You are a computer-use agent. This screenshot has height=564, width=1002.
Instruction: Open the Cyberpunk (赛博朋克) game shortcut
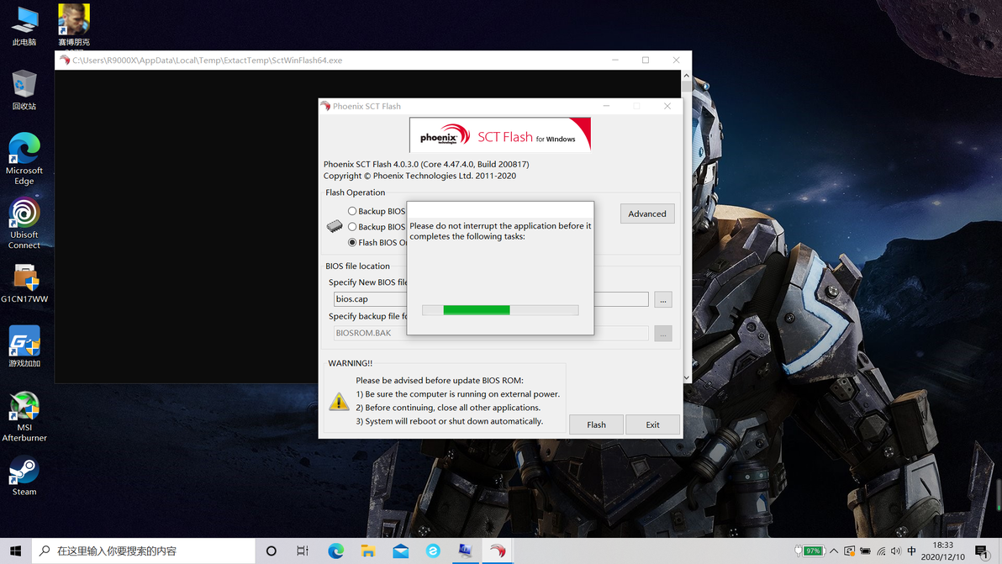[73, 25]
